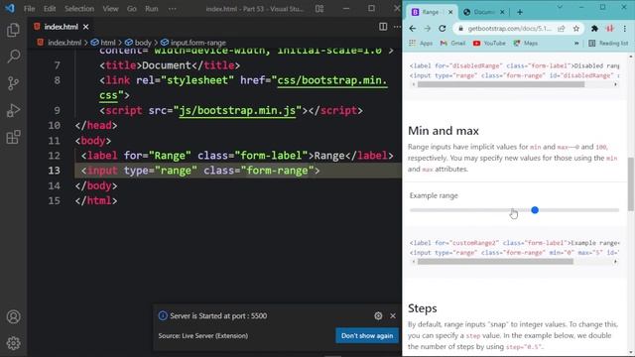
Task: Show more bookmarks chevron
Action: pos(576,43)
